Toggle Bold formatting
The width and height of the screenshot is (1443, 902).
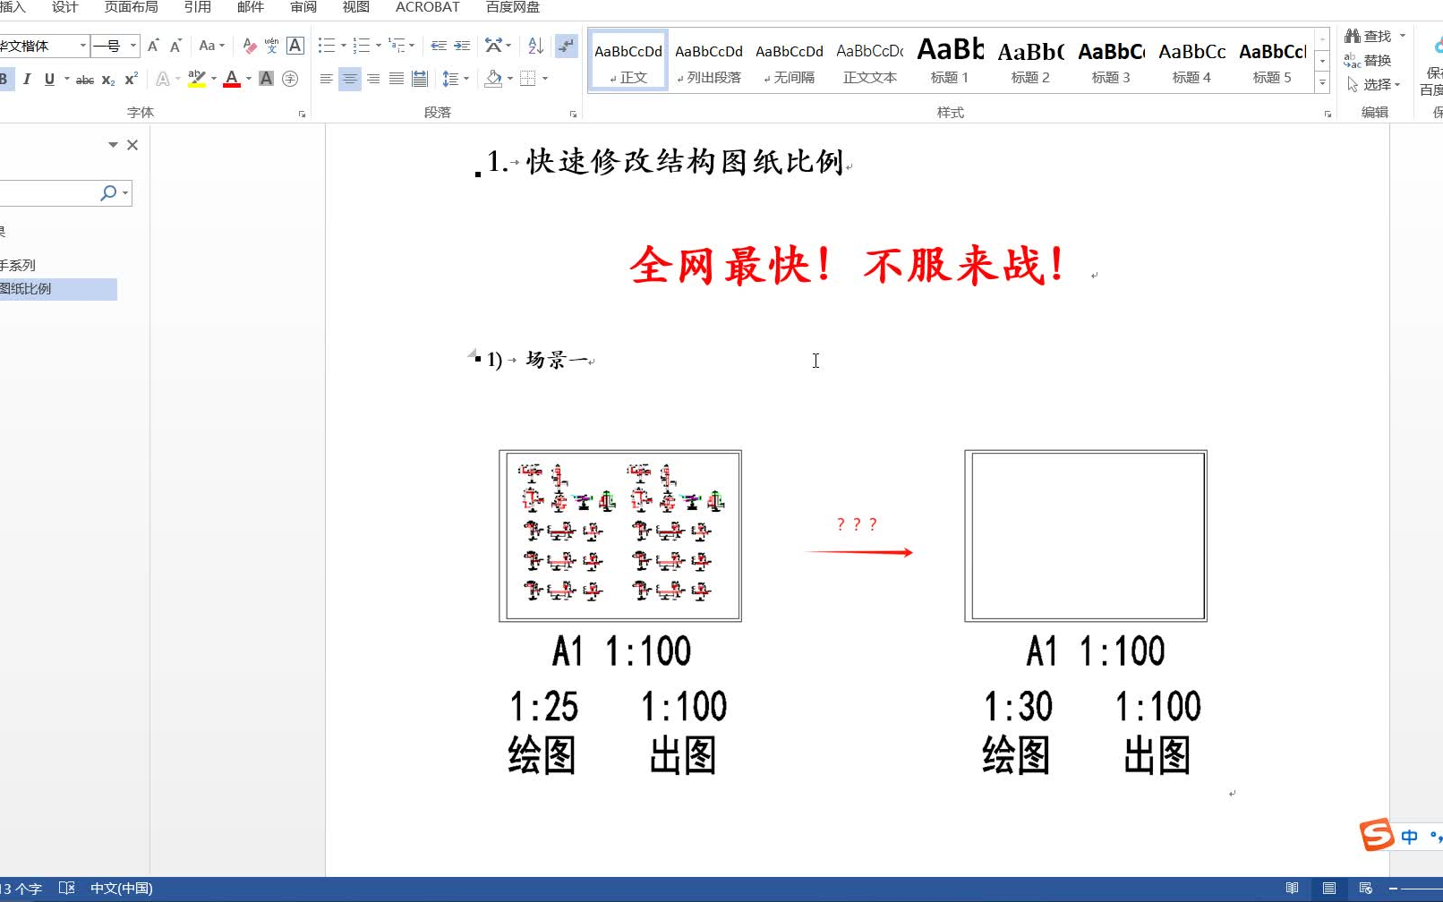tap(4, 79)
